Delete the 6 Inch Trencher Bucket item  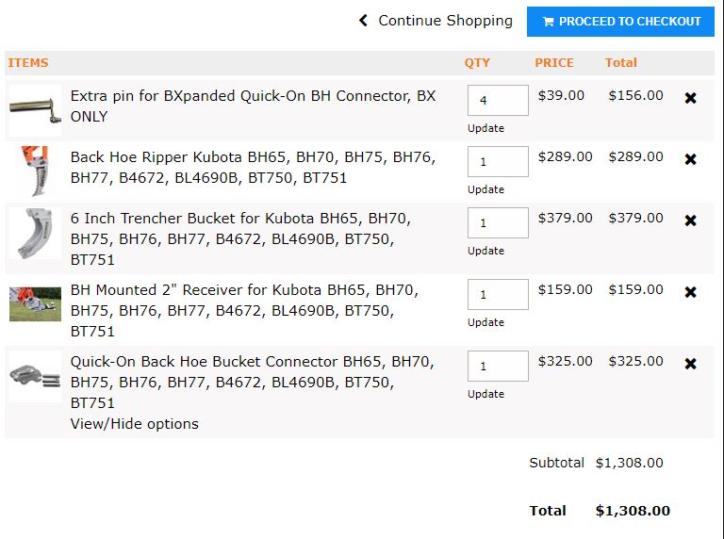pos(690,220)
